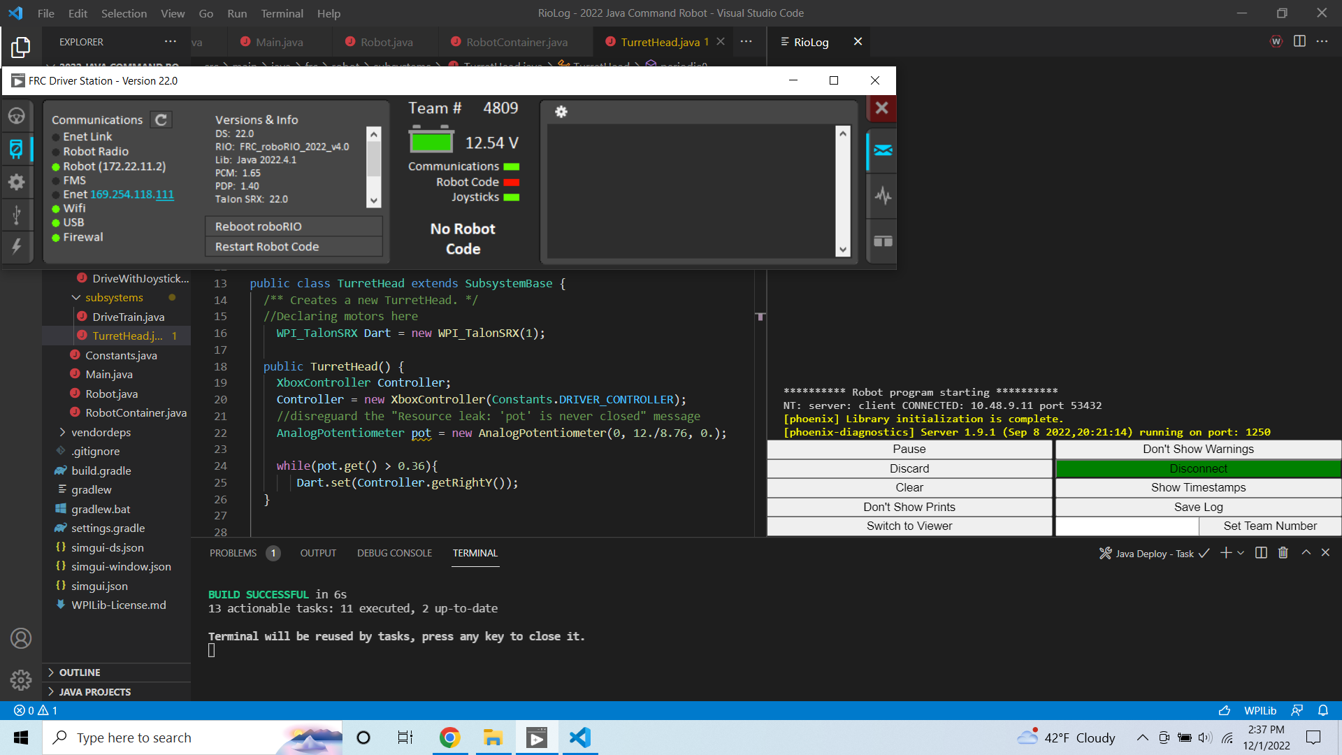
Task: Click Set Team Number button
Action: 1270,526
